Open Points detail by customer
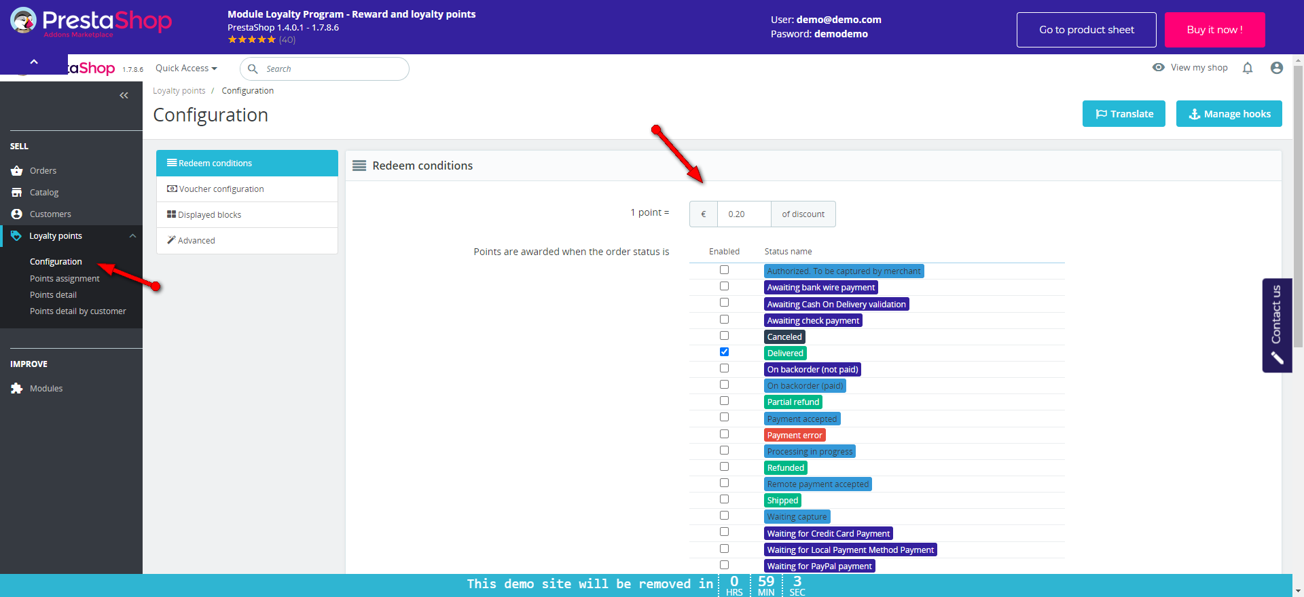 (x=78, y=311)
